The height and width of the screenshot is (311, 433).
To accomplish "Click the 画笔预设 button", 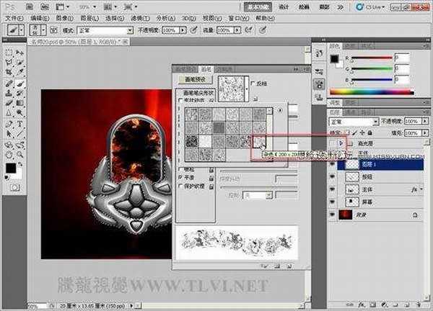I will pos(194,80).
